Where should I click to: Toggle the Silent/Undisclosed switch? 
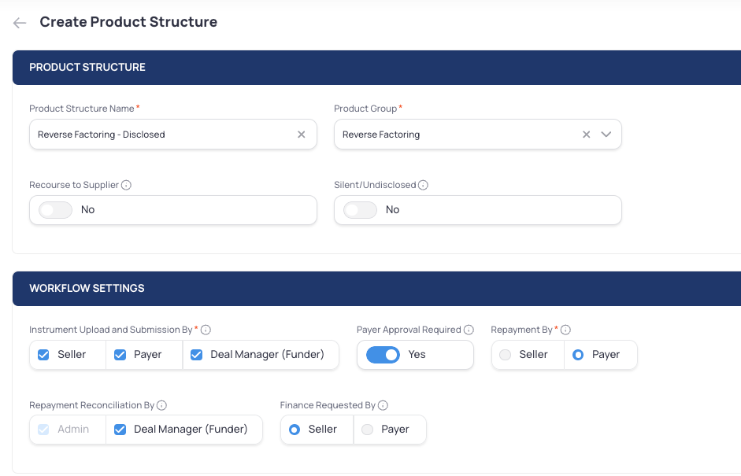tap(360, 210)
